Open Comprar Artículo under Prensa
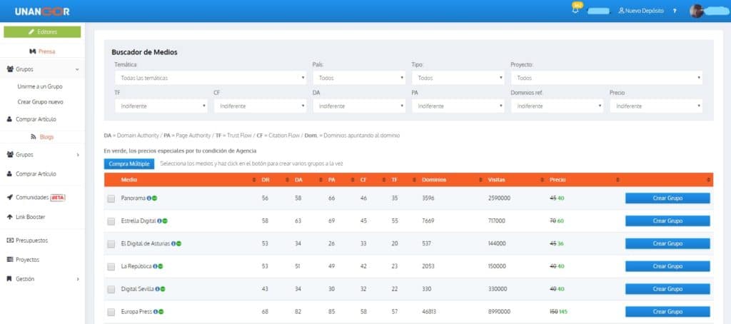 point(31,119)
